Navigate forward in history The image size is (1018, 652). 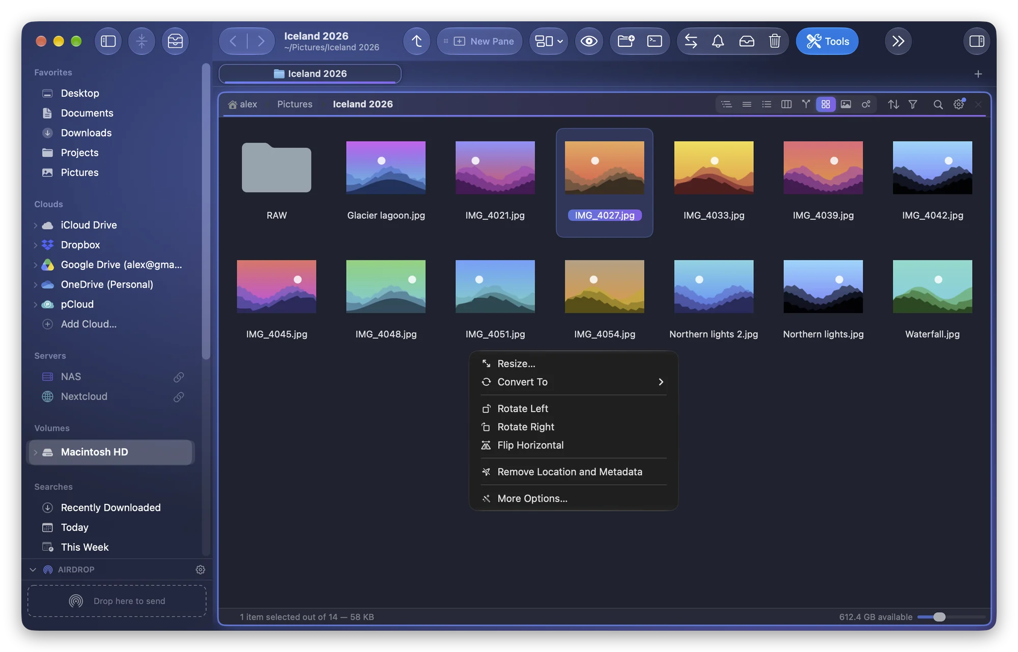(x=261, y=41)
